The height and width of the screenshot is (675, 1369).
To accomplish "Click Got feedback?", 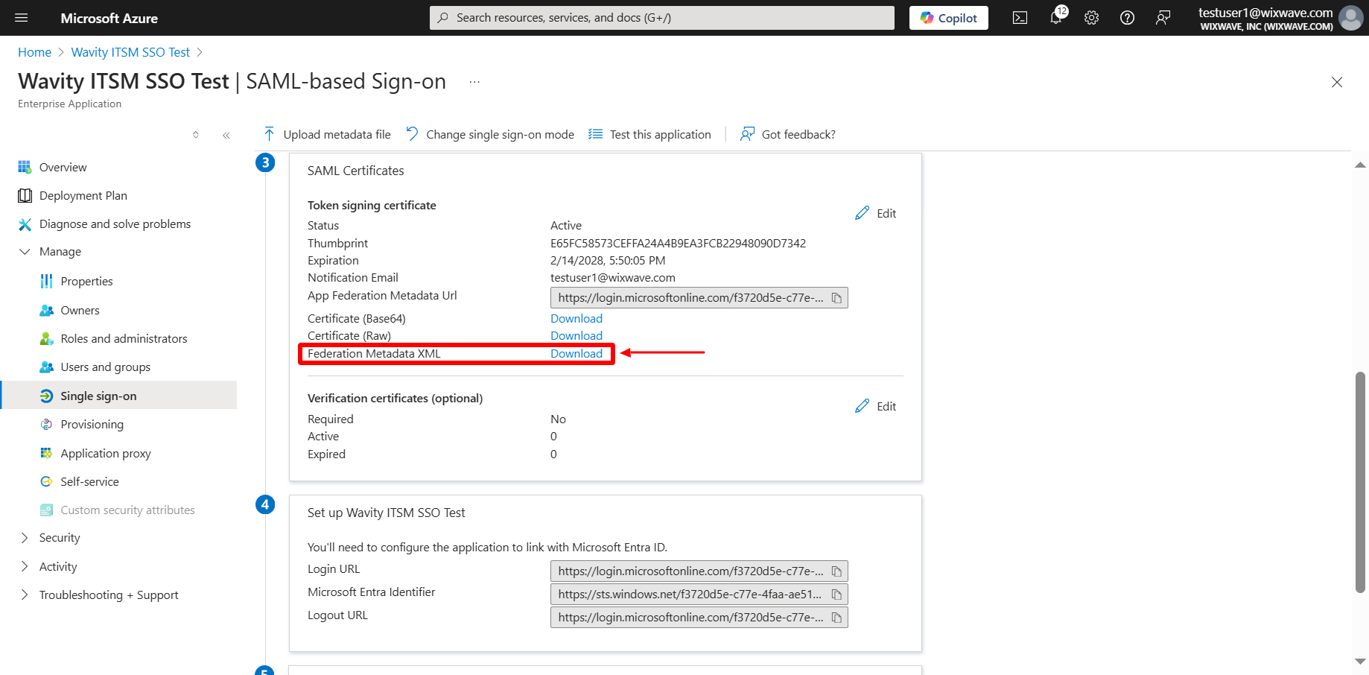I will 787,134.
